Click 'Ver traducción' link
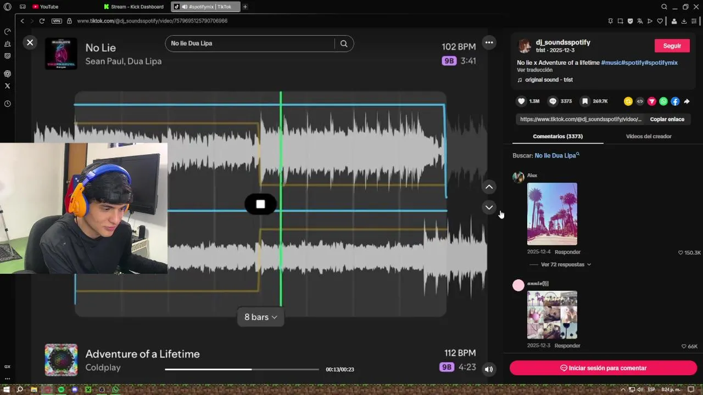Image resolution: width=703 pixels, height=395 pixels. [x=534, y=70]
